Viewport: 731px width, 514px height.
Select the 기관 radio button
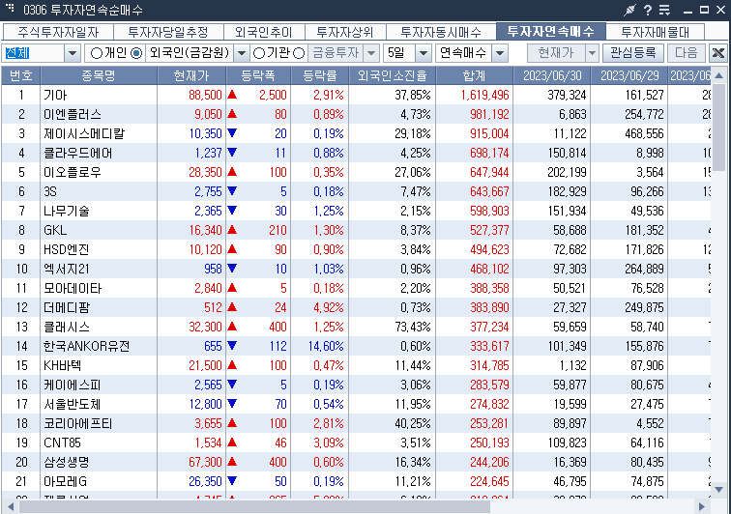tap(259, 53)
